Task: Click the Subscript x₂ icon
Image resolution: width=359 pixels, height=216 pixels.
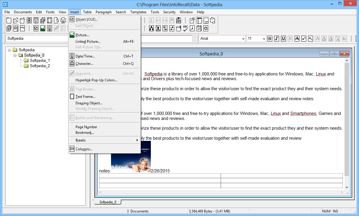Action: coord(310,39)
